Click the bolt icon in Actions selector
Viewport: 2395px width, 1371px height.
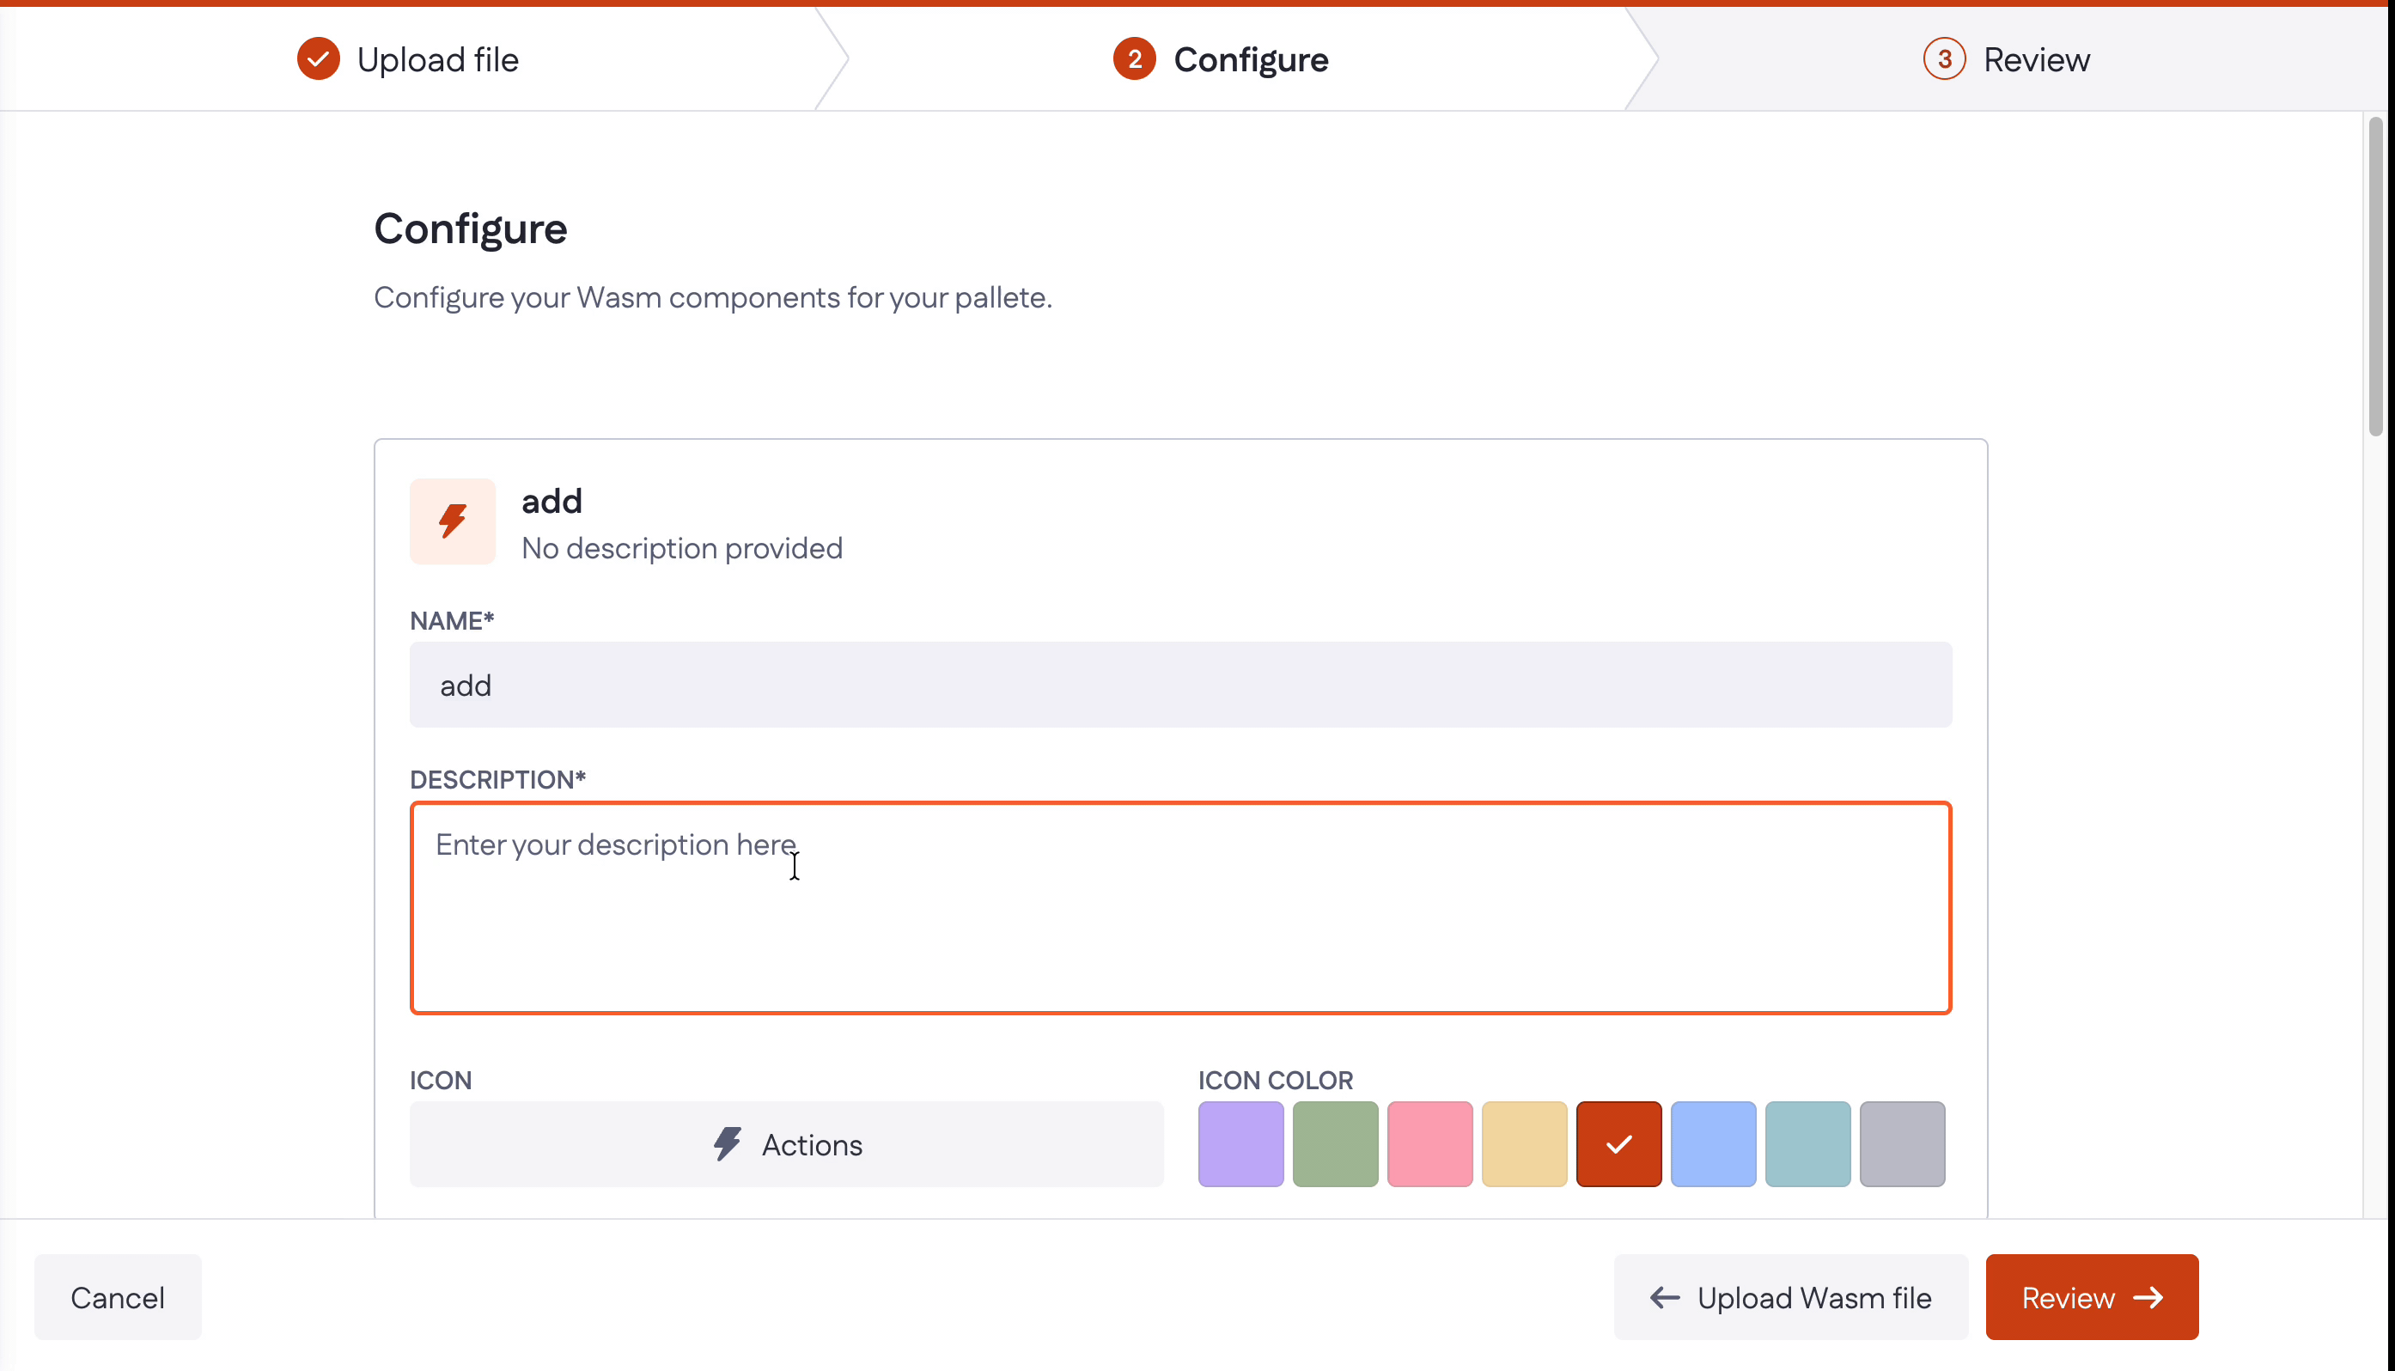[727, 1144]
